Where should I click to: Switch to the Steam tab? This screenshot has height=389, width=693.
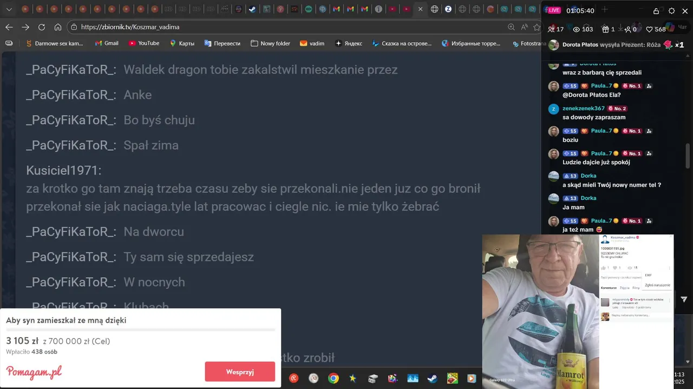point(252,9)
